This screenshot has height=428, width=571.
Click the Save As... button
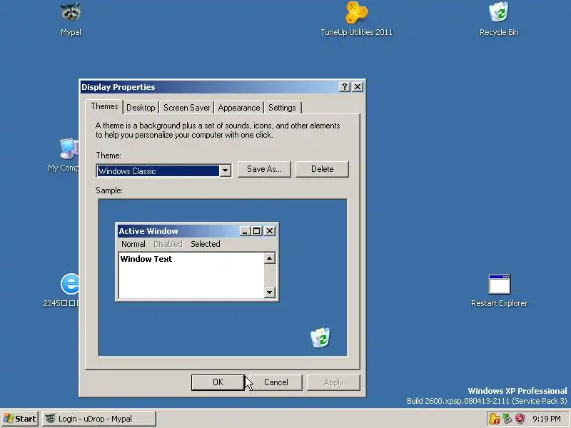[x=264, y=169]
